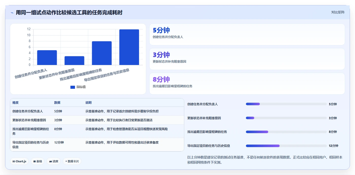Screen dimensions: 355x175
Task: Click the 12 value on the chart y-axis
Action: pos(29,29)
